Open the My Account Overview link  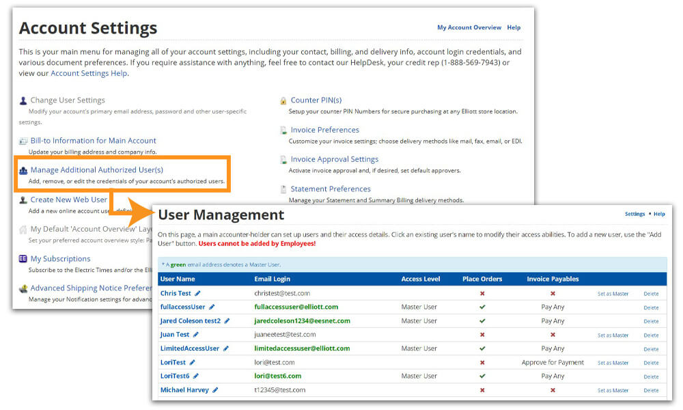click(470, 27)
